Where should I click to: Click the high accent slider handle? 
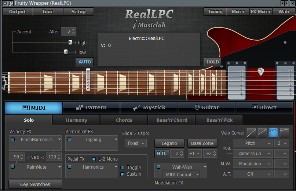pyautogui.click(x=70, y=42)
